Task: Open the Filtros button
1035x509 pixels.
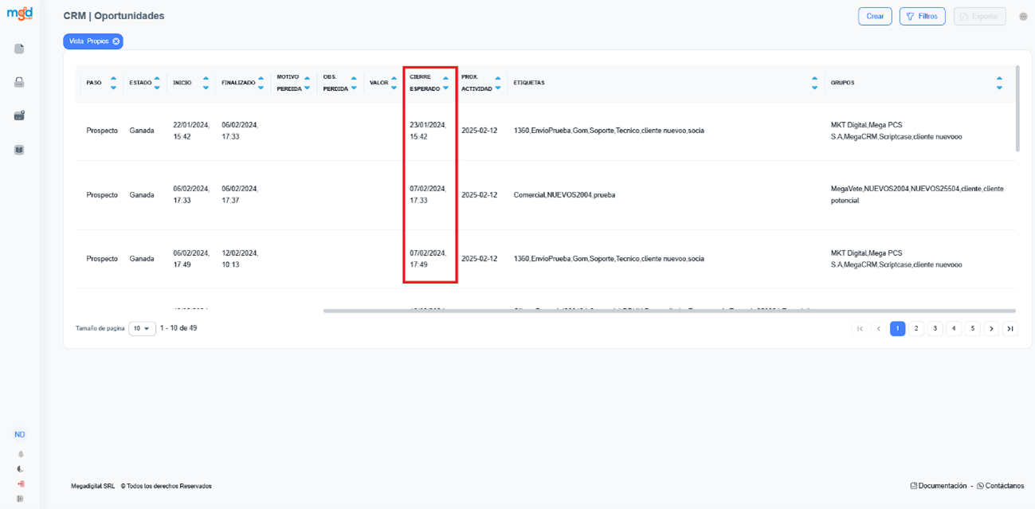Action: point(922,17)
